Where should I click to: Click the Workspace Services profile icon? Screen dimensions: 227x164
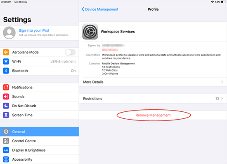(x=90, y=32)
